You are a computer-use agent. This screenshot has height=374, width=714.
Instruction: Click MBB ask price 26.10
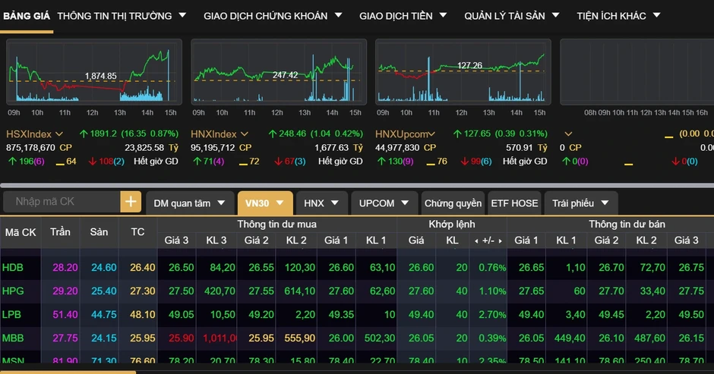611,338
